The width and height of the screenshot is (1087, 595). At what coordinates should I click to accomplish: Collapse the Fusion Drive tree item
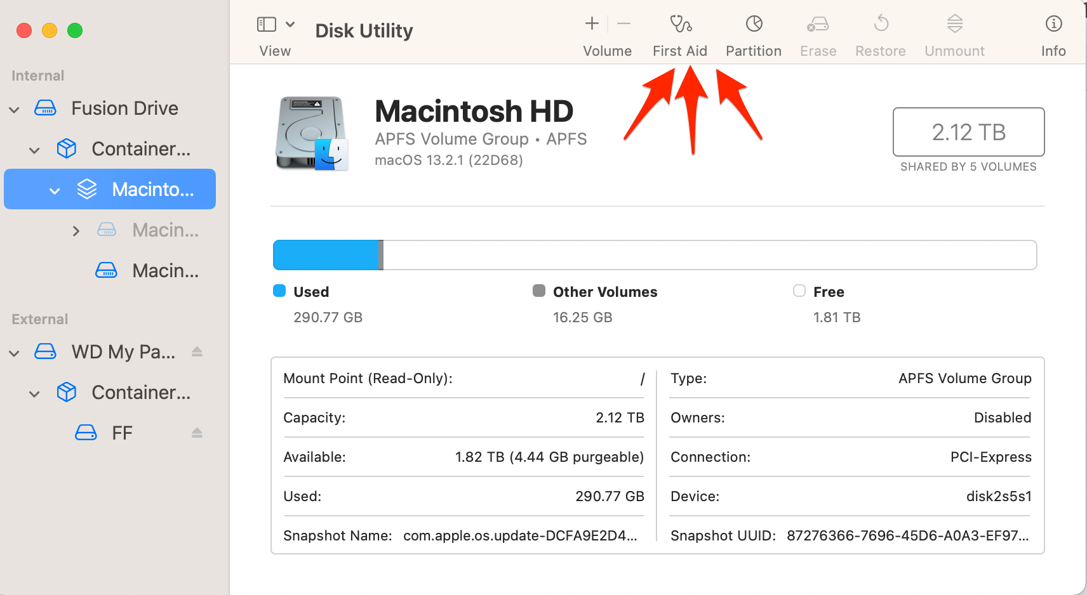point(15,109)
